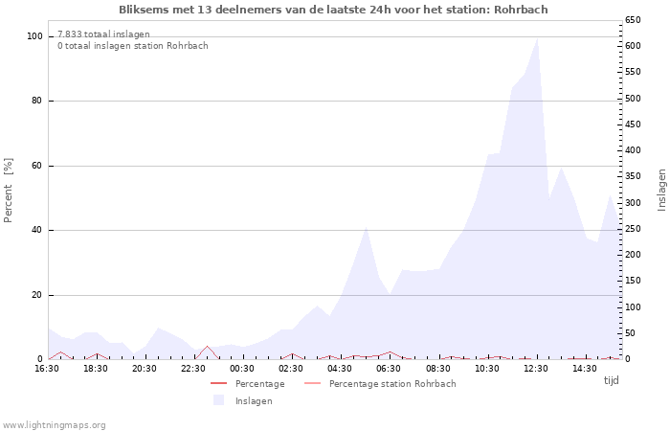Click the Percentage station Rohrbach legend label
This screenshot has height=431, width=670.
pyautogui.click(x=391, y=384)
